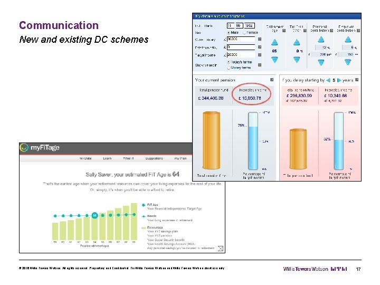Open help icon beside Retirement age
Viewport: 380px width, 285px height.
point(284,31)
